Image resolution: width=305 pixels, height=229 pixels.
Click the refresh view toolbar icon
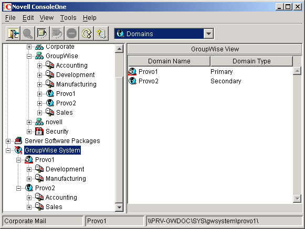tap(87, 34)
